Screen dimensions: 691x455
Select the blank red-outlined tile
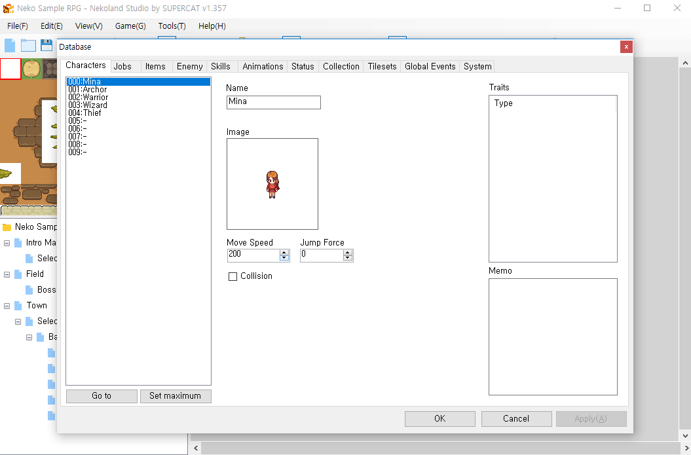pyautogui.click(x=10, y=69)
